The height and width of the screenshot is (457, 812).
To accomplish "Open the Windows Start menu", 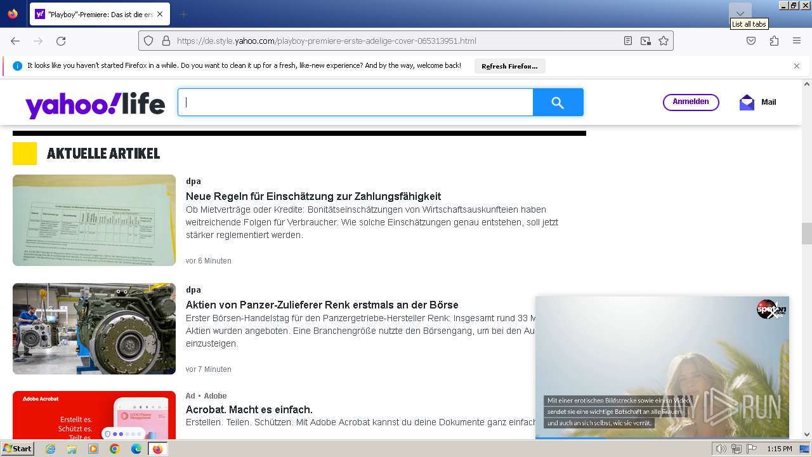I will point(17,449).
